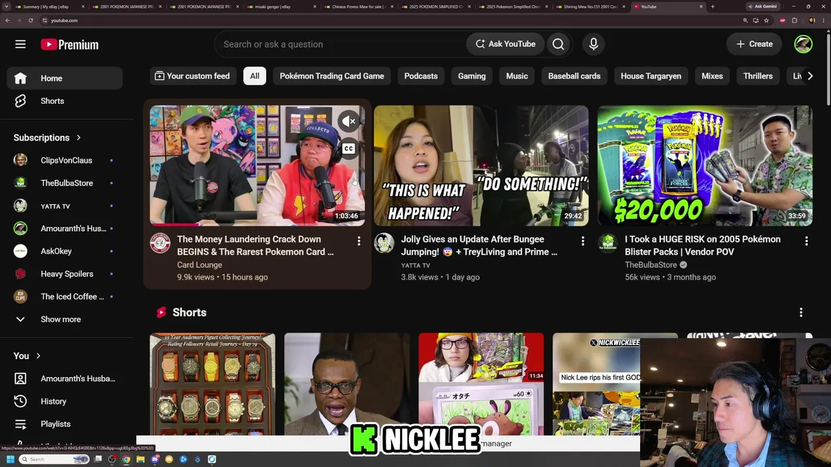
Task: Show more filter chips with right arrow
Action: 810,76
